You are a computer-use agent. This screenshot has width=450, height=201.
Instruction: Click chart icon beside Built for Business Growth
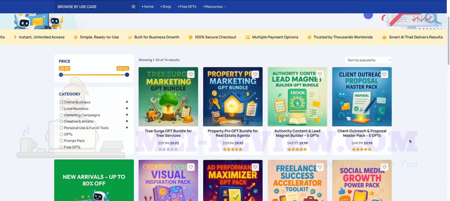(130, 37)
